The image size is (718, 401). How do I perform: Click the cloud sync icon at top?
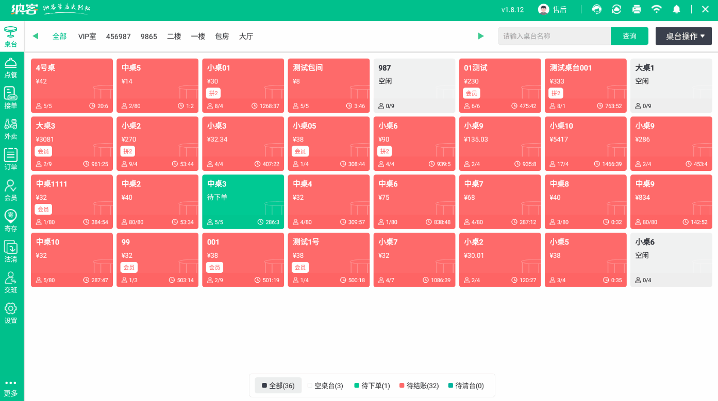(616, 9)
